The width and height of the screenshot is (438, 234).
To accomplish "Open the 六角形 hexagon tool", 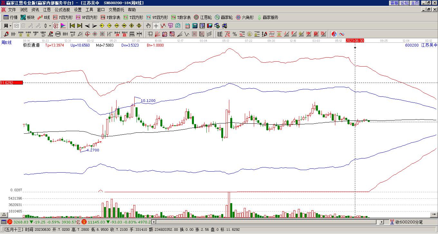I will pyautogui.click(x=245, y=17).
